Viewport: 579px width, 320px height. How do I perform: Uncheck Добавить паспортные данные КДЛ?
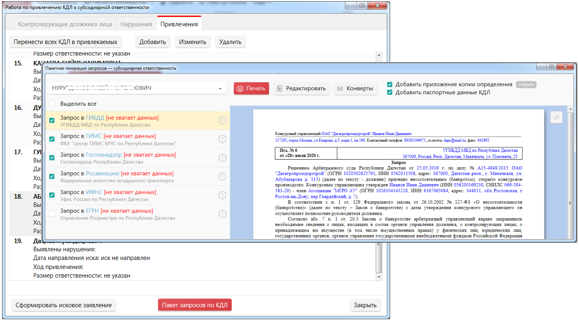click(x=389, y=93)
